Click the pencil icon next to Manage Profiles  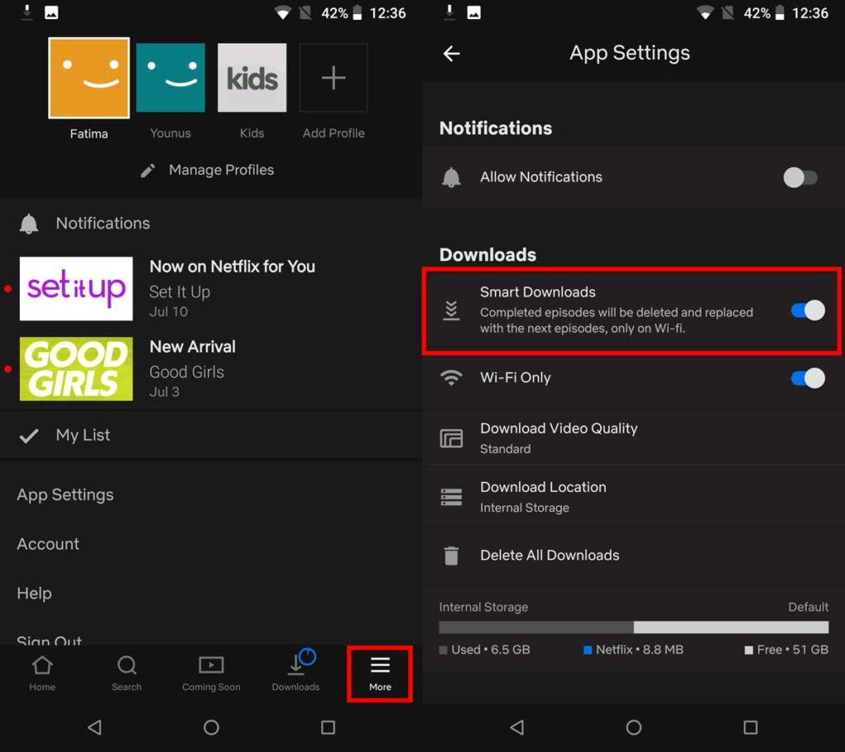click(148, 170)
